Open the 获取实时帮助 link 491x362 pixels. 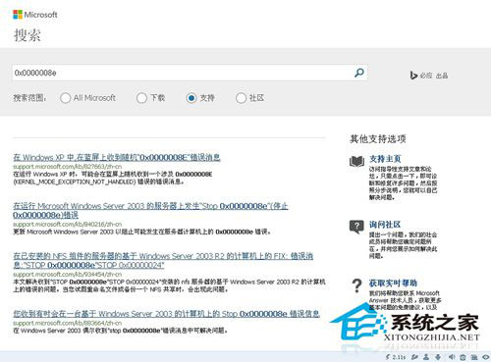(393, 283)
